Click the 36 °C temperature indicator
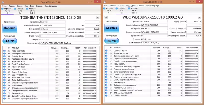The height and width of the screenshot is (105, 204). click(x=111, y=41)
